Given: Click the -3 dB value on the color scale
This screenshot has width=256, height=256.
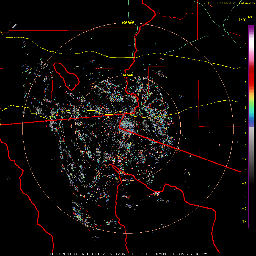Looking at the screenshot, I should [x=244, y=158].
